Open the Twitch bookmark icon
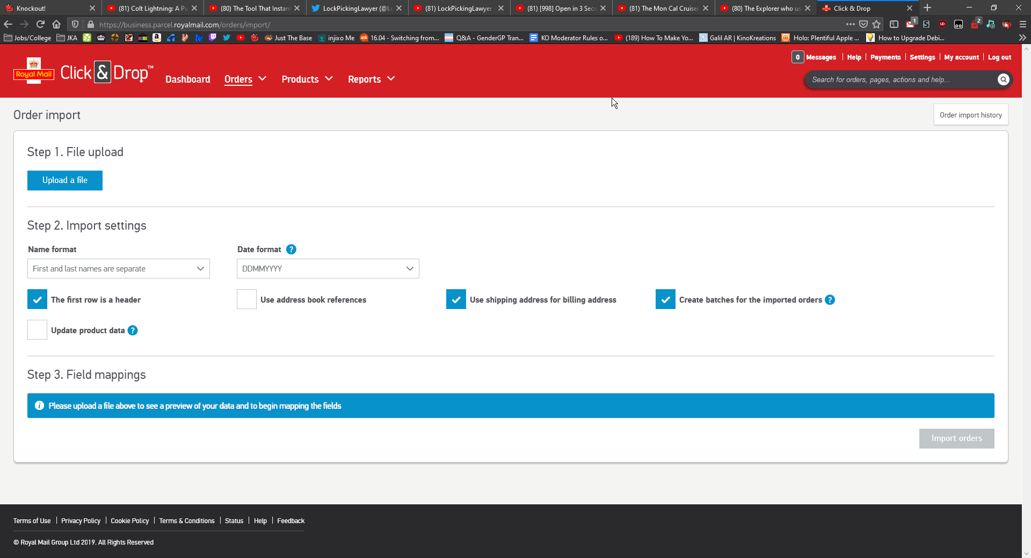The height and width of the screenshot is (558, 1031). pyautogui.click(x=213, y=38)
